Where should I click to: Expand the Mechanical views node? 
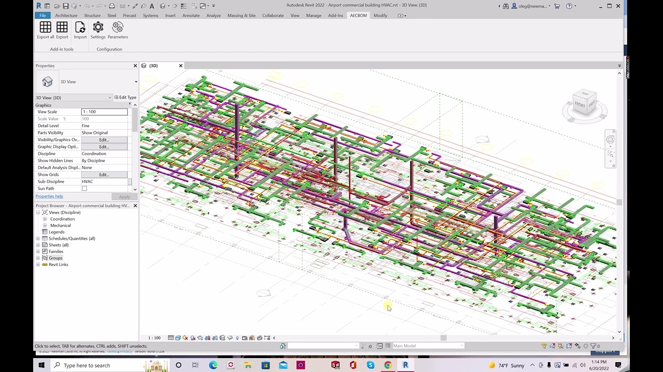click(x=45, y=225)
